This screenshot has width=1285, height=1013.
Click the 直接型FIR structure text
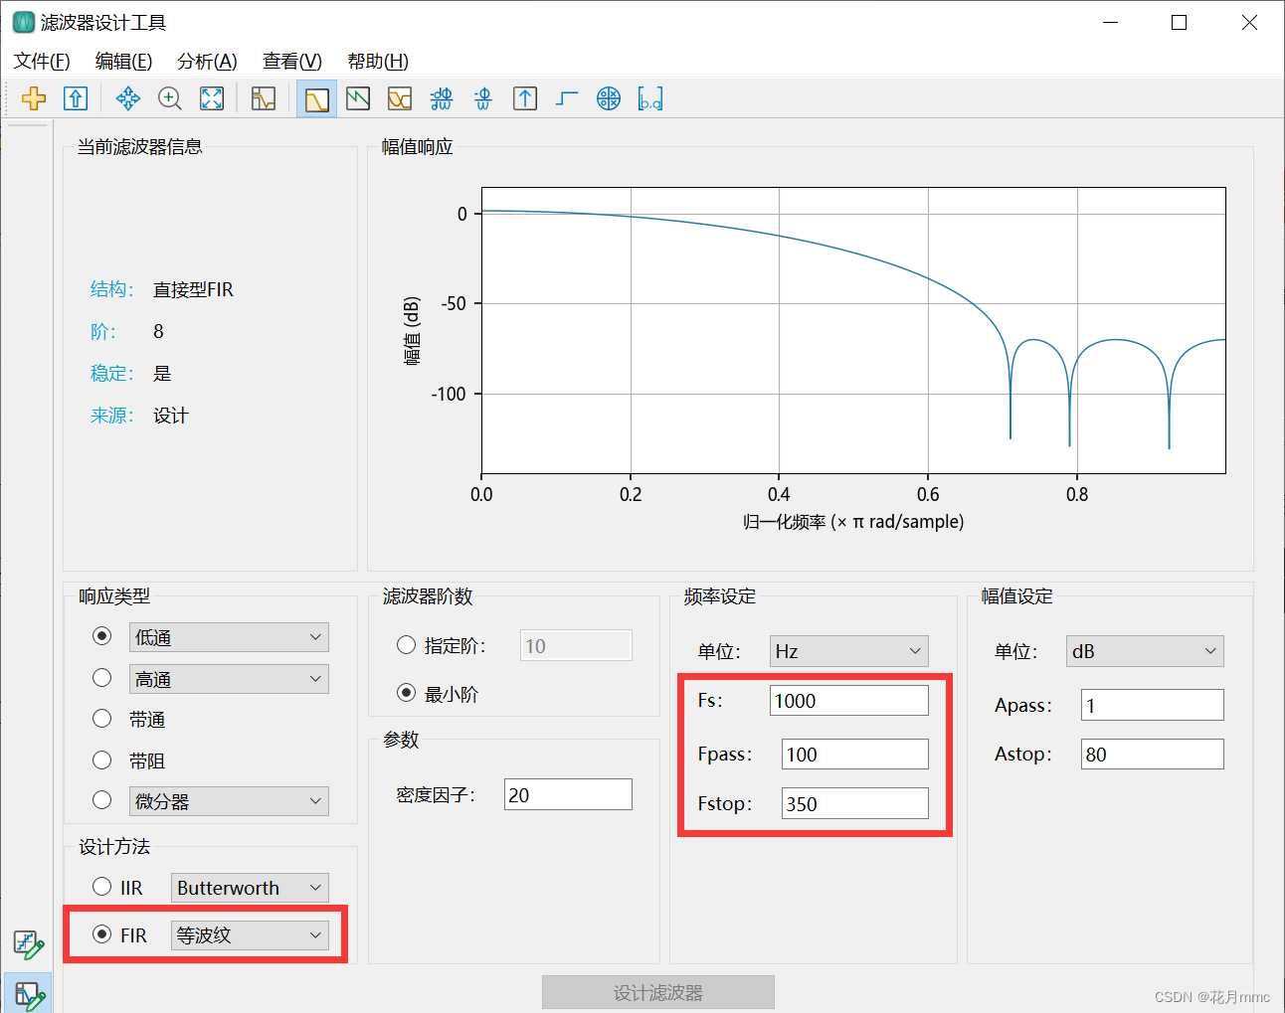pyautogui.click(x=193, y=289)
